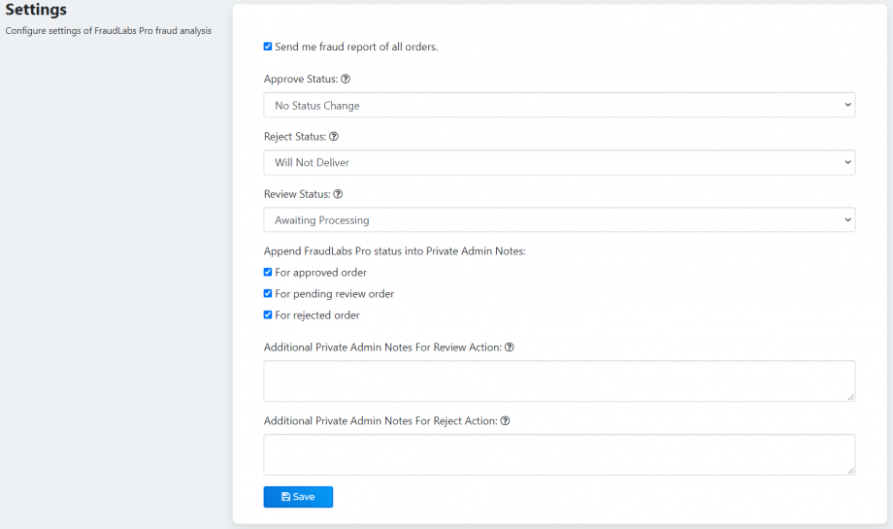Click the Review Status help icon

pyautogui.click(x=338, y=194)
